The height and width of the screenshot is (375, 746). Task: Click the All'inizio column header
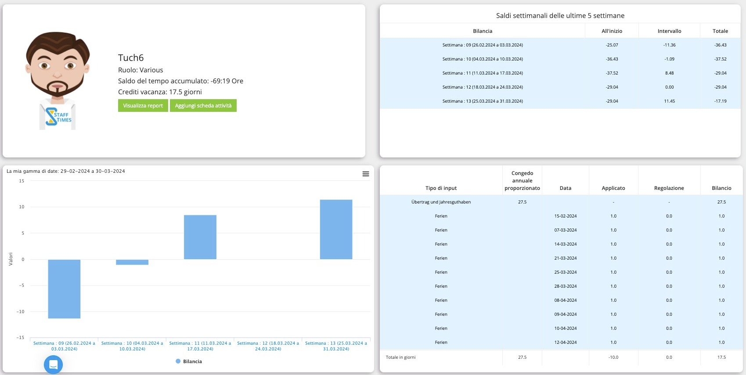pyautogui.click(x=612, y=31)
